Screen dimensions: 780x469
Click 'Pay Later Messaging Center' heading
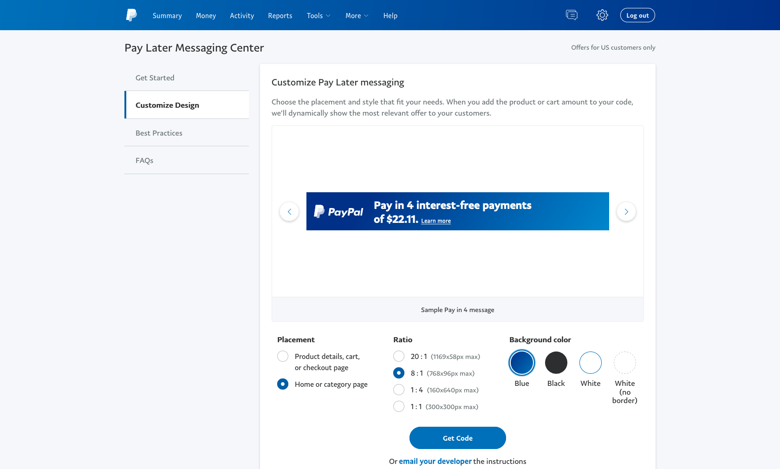pyautogui.click(x=194, y=48)
